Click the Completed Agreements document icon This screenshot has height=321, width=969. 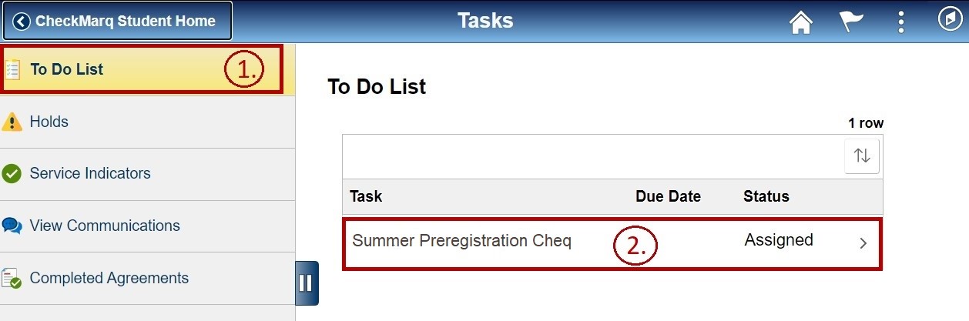click(12, 279)
